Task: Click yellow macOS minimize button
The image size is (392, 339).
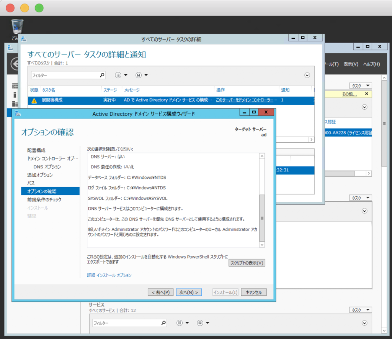Action: tap(24, 8)
